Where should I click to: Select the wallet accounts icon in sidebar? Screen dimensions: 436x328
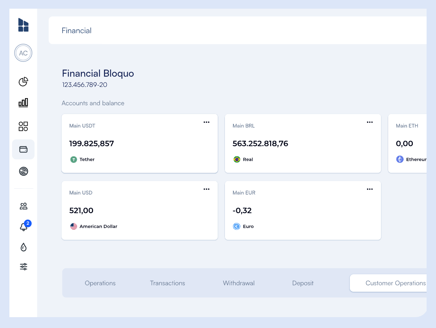23,149
